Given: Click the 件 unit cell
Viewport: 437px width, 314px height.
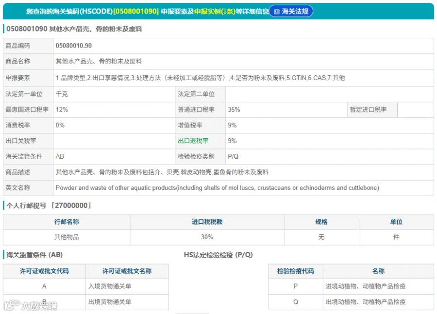Looking at the screenshot, I should tap(396, 237).
